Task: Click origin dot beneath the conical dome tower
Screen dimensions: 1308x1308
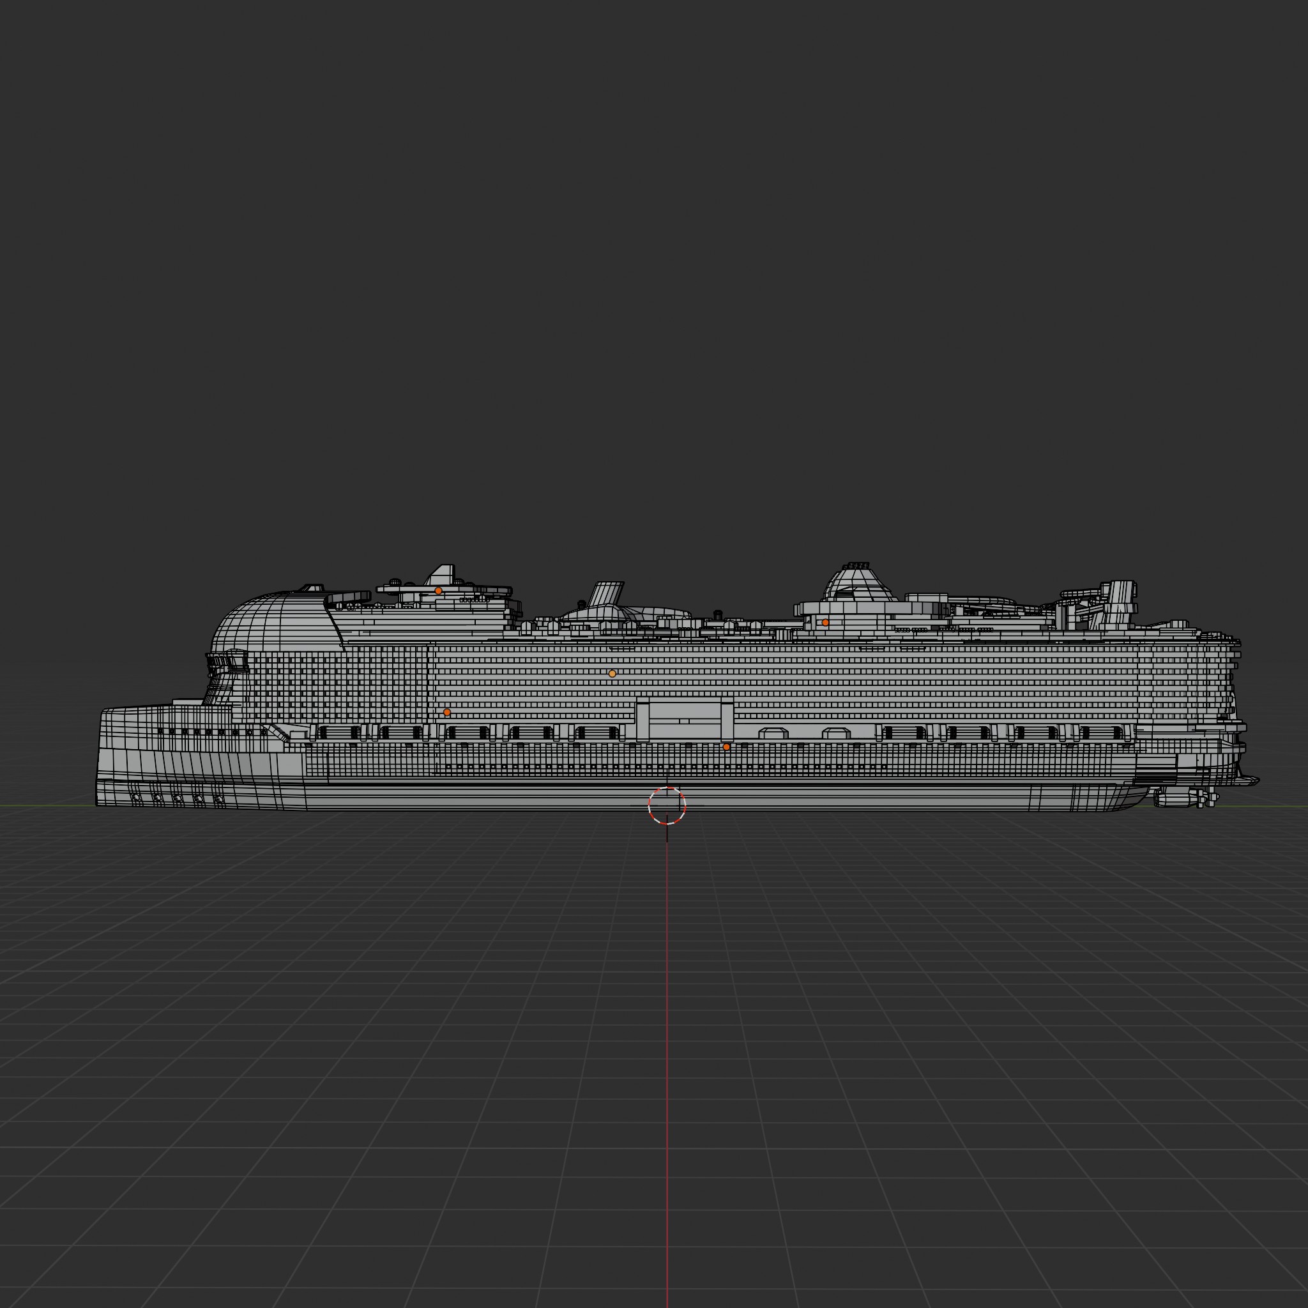Action: click(x=825, y=622)
